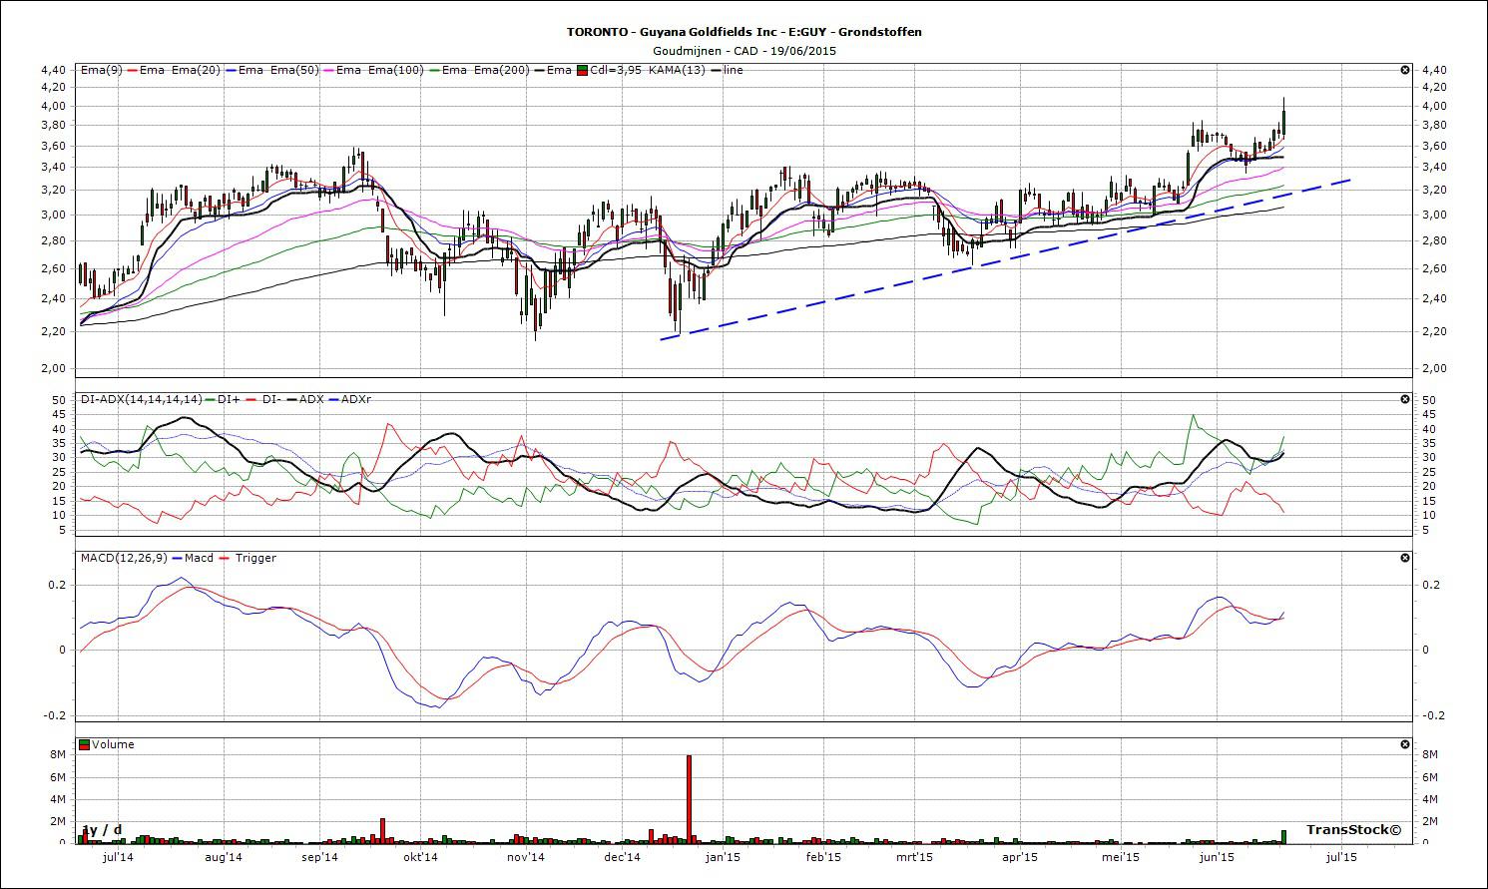Click the TransStock© watermark
This screenshot has width=1488, height=889.
click(x=1353, y=830)
